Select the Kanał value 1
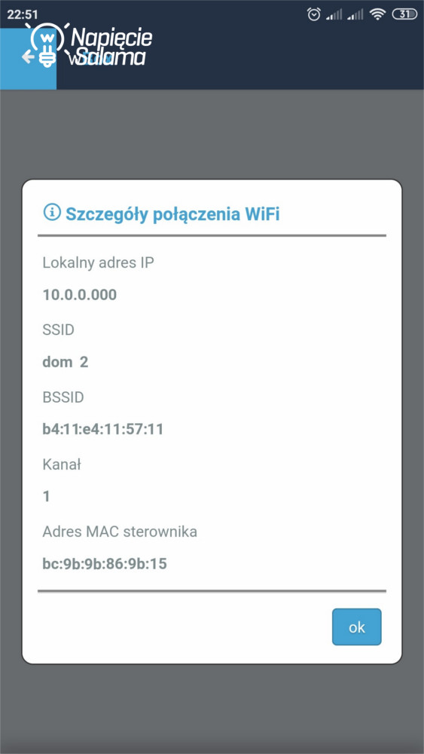 [x=47, y=496]
